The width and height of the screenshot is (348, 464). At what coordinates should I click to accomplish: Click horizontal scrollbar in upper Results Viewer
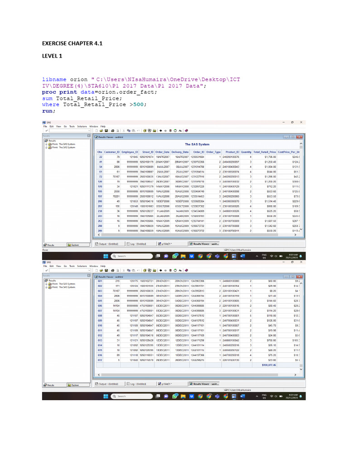click(x=189, y=235)
